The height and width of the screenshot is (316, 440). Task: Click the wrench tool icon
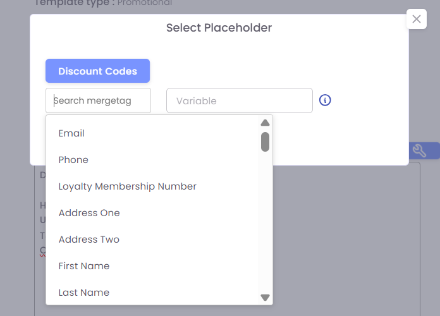coord(419,150)
